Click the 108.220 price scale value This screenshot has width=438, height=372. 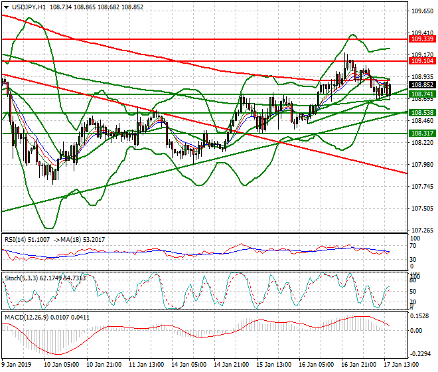click(422, 143)
